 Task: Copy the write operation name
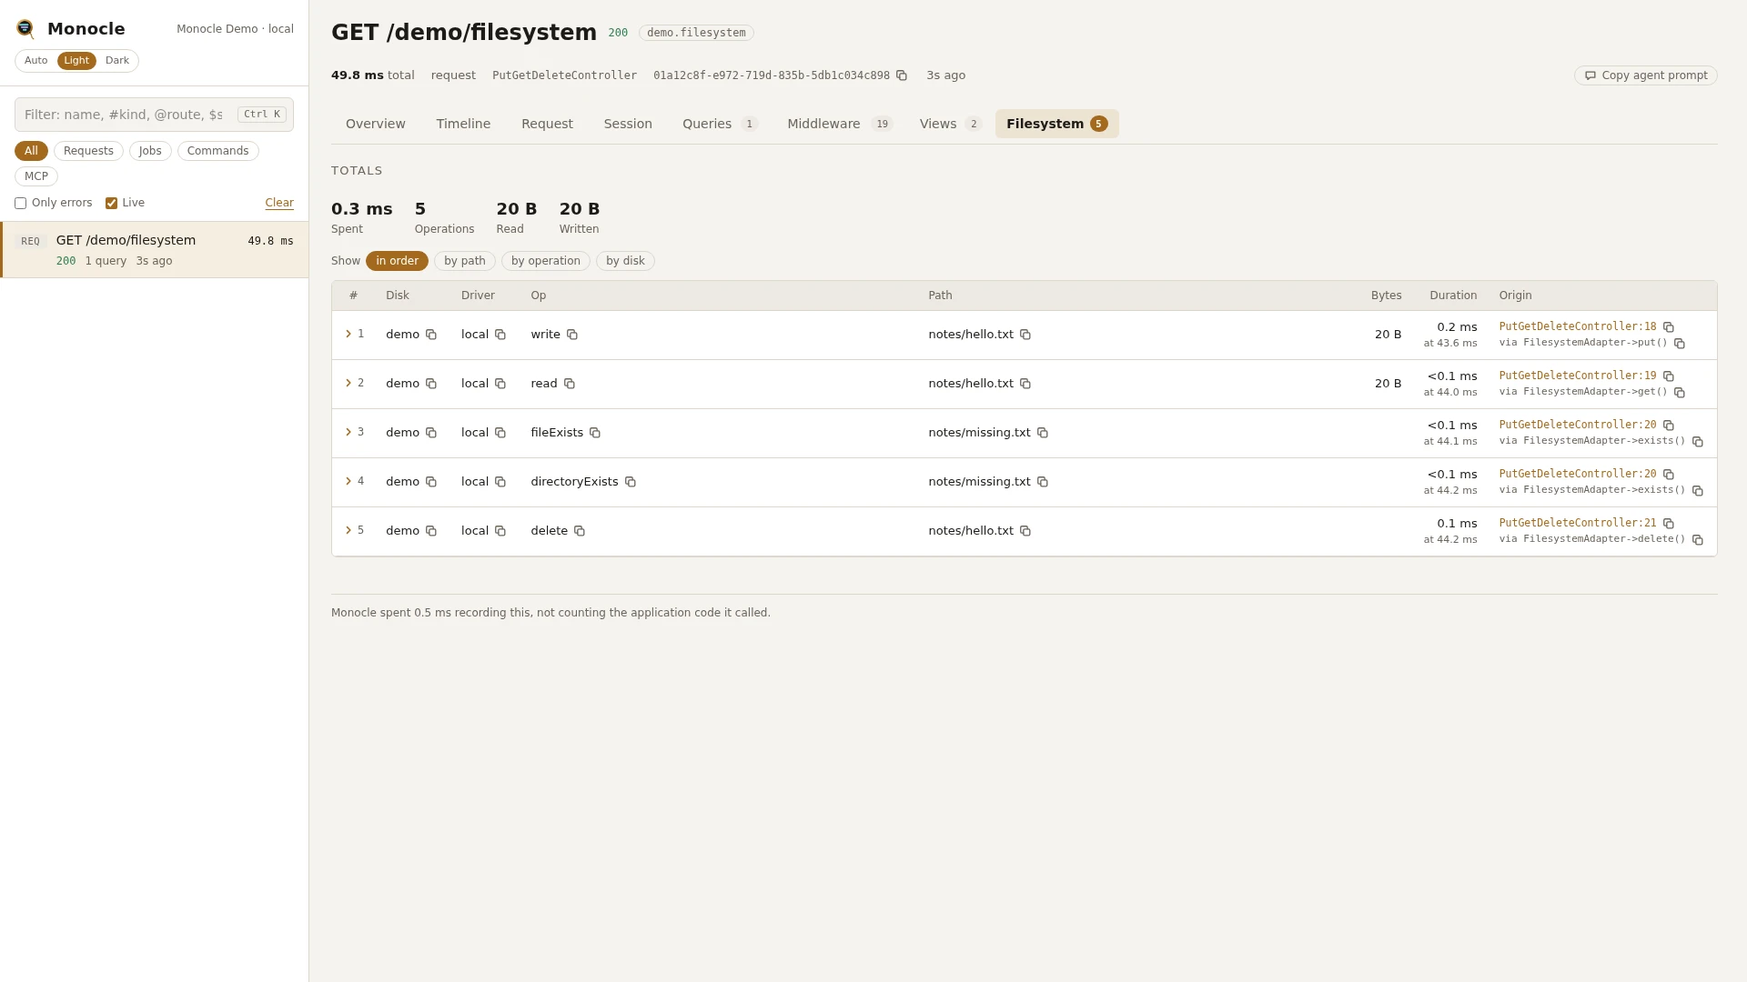(x=572, y=335)
